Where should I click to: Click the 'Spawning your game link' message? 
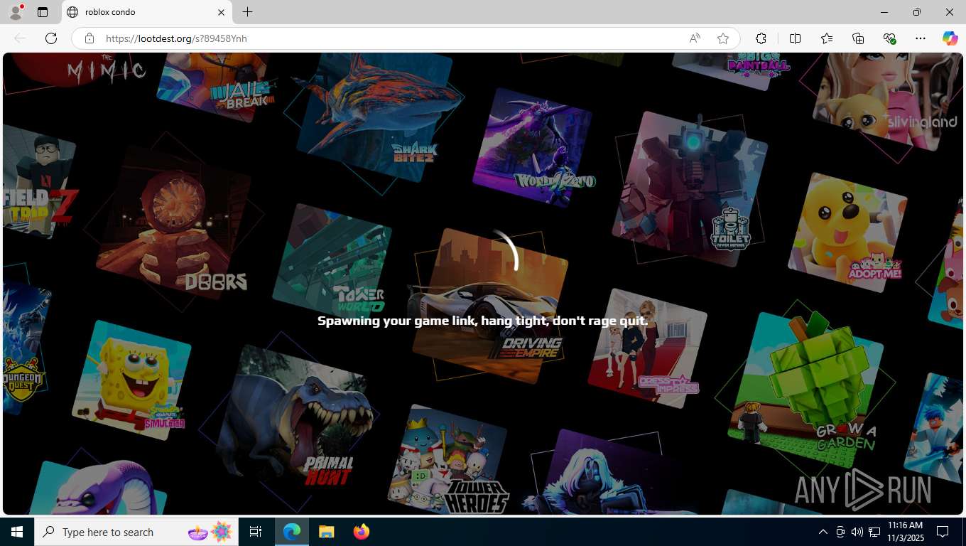click(483, 321)
